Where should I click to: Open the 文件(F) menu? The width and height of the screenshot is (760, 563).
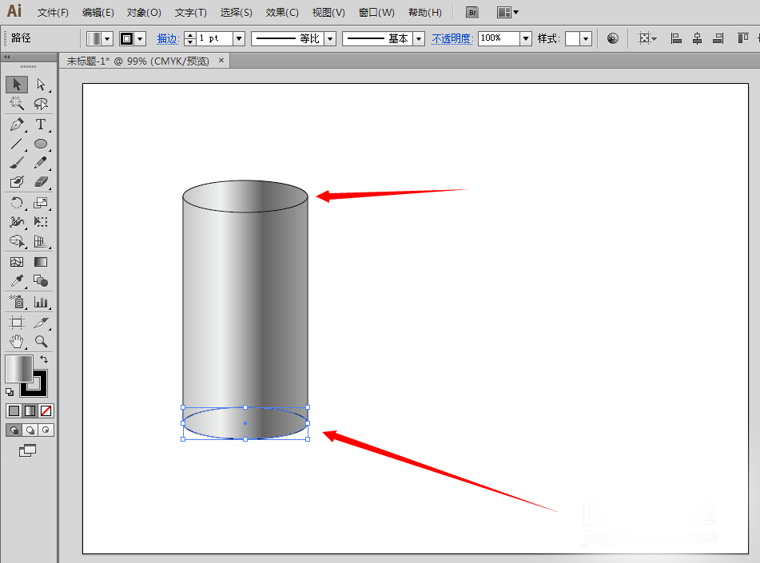[53, 13]
